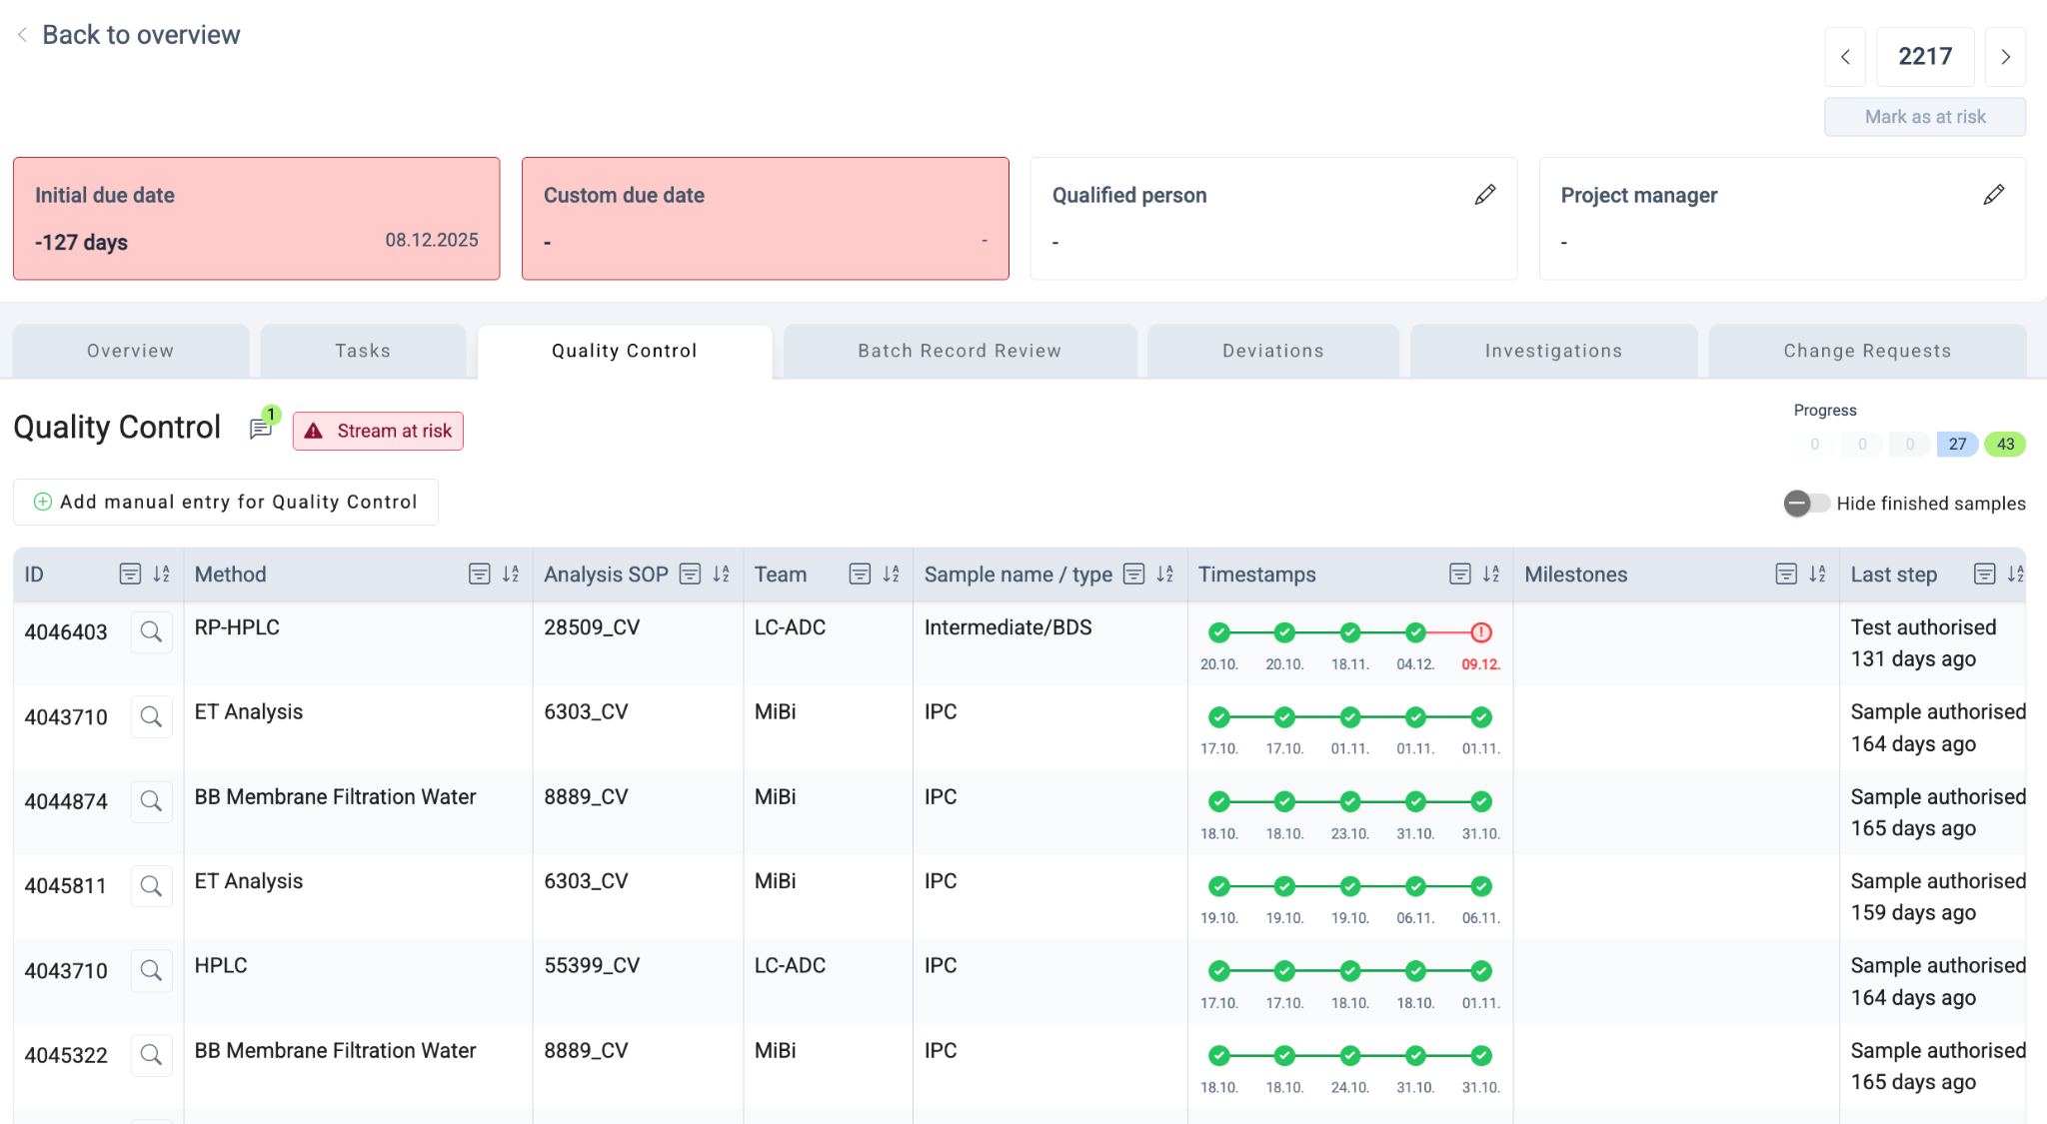Open filter for Milestones column
Viewport: 2047px width, 1124px height.
point(1786,574)
